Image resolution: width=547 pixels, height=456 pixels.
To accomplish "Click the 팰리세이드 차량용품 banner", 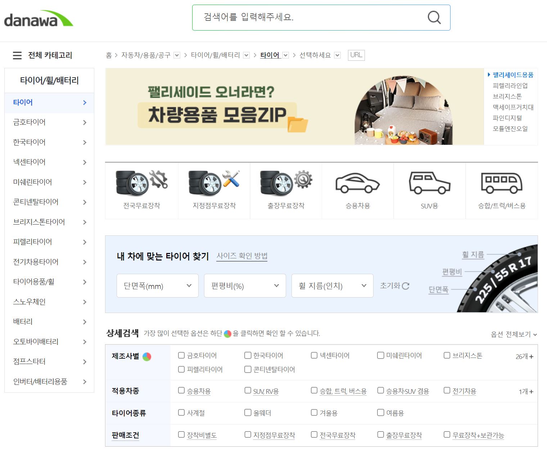I will pyautogui.click(x=294, y=106).
